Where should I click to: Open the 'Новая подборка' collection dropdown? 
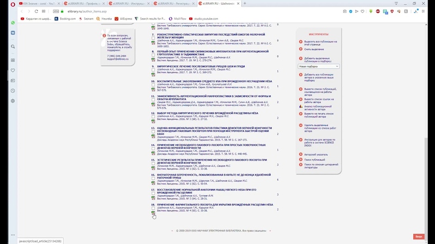[319, 66]
